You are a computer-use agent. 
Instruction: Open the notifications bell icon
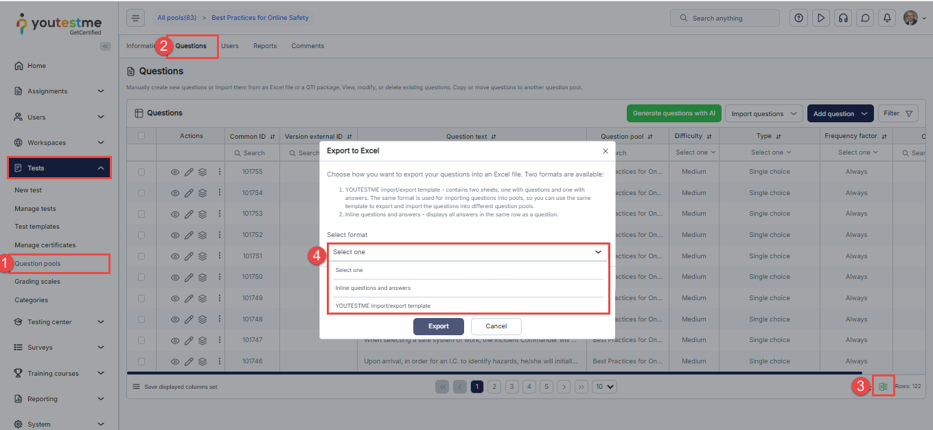click(x=888, y=19)
